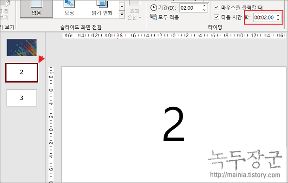Click the gallery row-down arrow for transitions
288x183 pixels.
pos(122,7)
